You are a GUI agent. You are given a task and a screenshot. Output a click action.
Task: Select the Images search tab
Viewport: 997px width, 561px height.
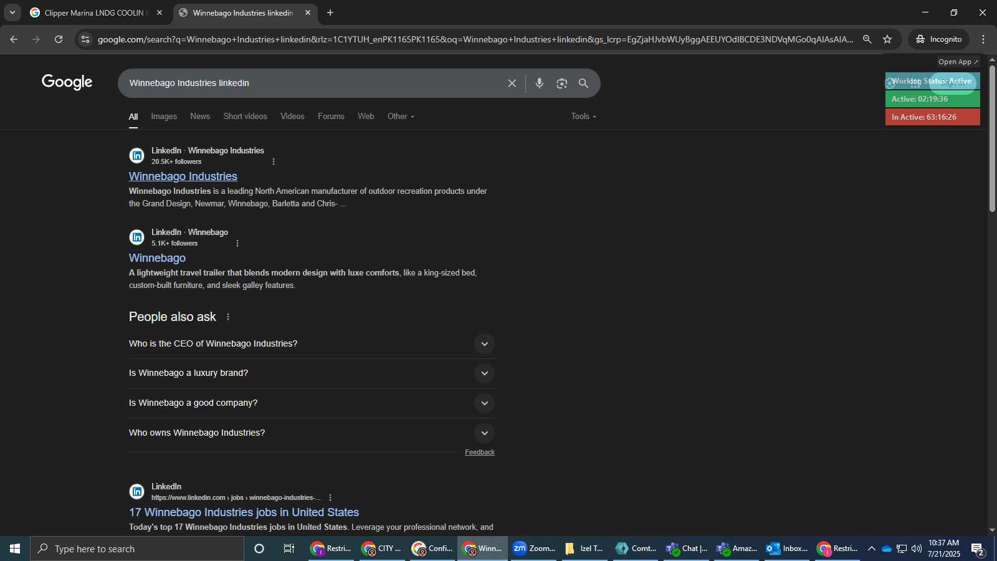[x=164, y=117]
